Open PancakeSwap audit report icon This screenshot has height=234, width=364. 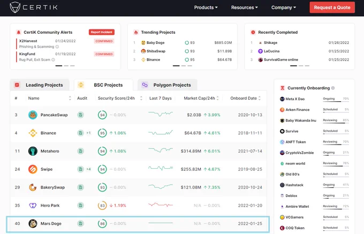point(80,115)
